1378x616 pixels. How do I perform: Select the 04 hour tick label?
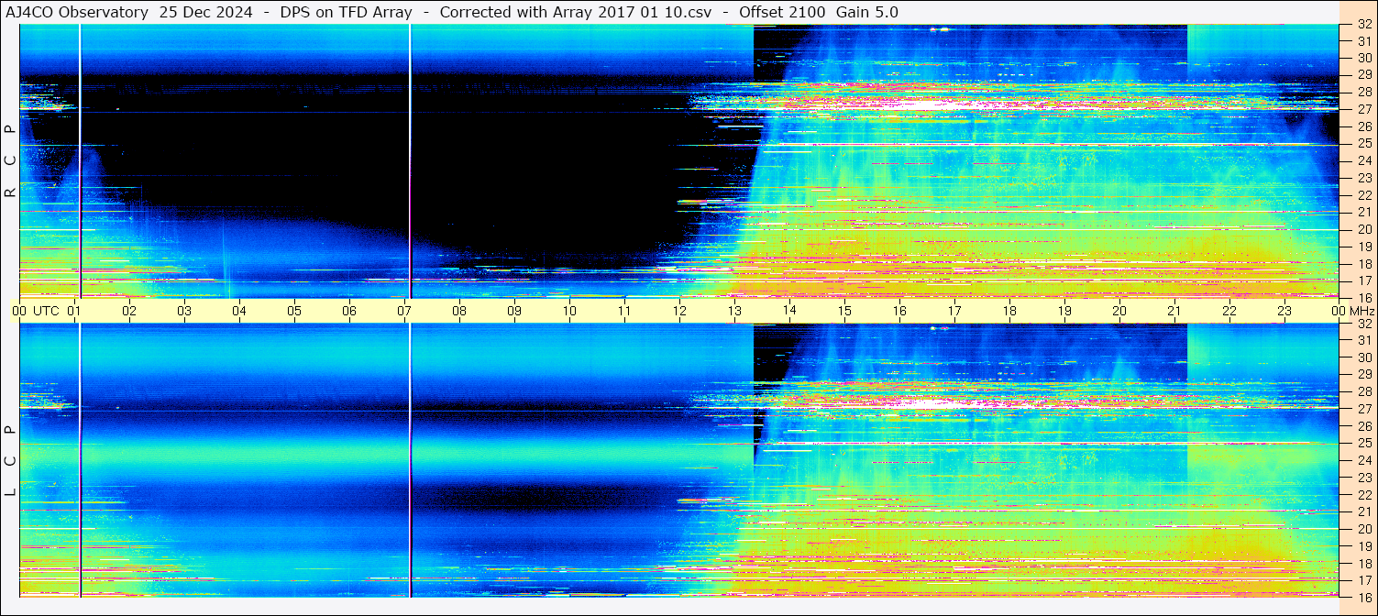[x=239, y=311]
